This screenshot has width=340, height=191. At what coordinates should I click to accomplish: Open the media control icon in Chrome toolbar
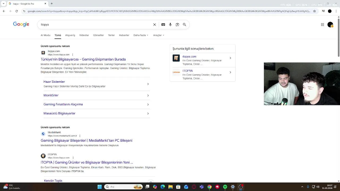point(323,11)
